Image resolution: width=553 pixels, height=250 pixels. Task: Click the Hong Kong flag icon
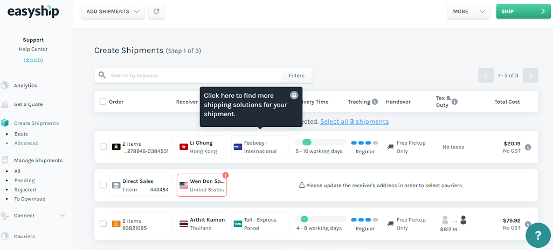click(x=183, y=147)
